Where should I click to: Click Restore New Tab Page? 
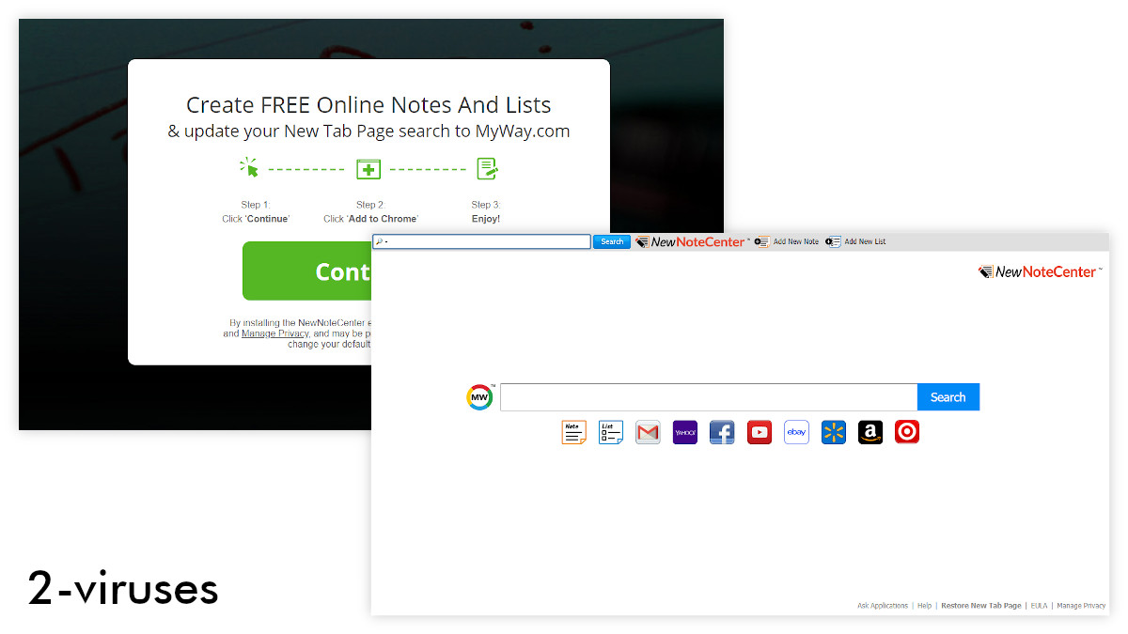(x=981, y=606)
